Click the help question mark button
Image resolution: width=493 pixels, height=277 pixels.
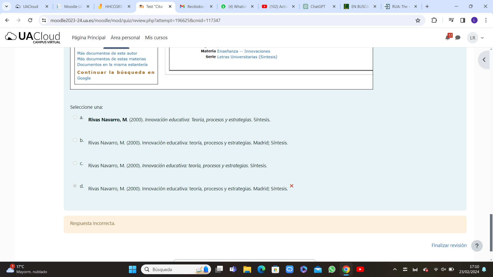point(477,246)
